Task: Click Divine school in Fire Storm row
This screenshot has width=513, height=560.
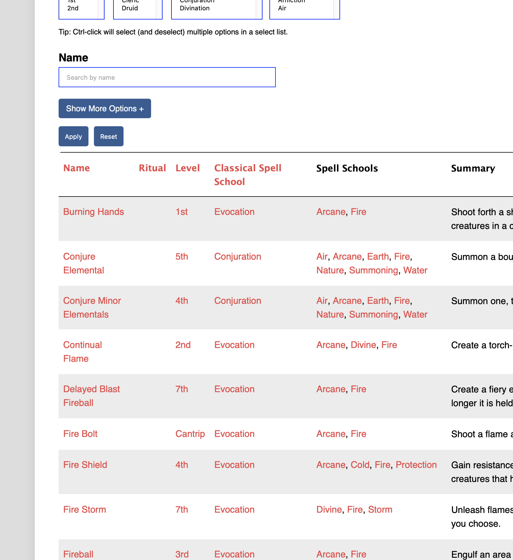Action: 329,510
